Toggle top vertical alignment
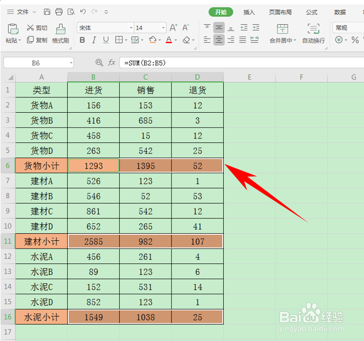 207,28
